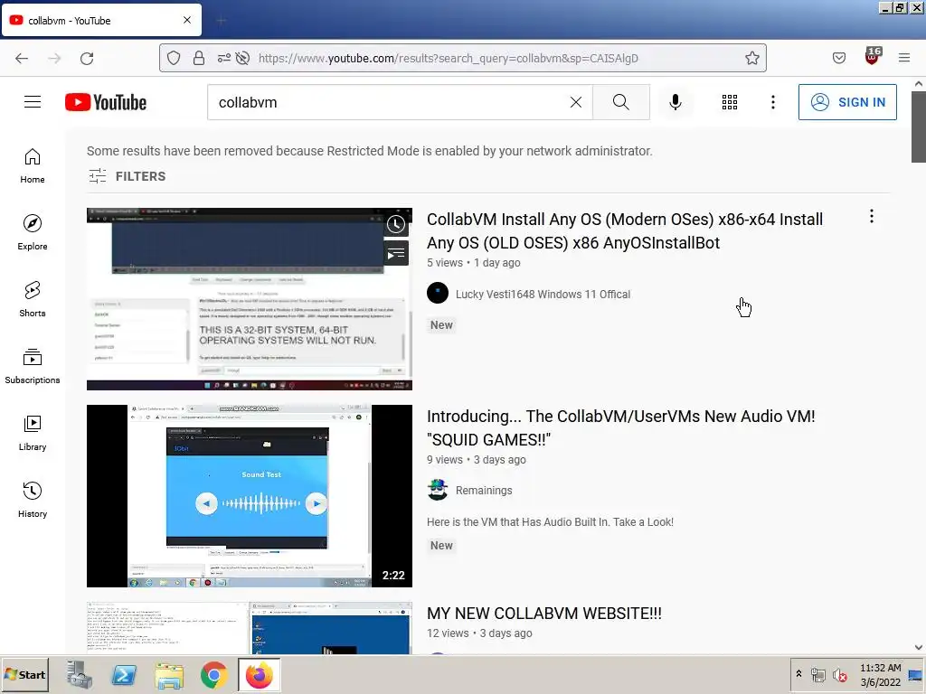Click the scrollbar down arrow

pyautogui.click(x=919, y=647)
